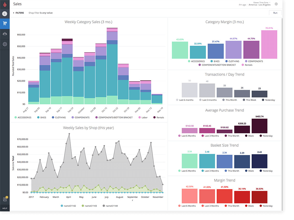The width and height of the screenshot is (294, 220).
Task: Click the user avatar circle in the sidebar
Action: tap(4, 13)
